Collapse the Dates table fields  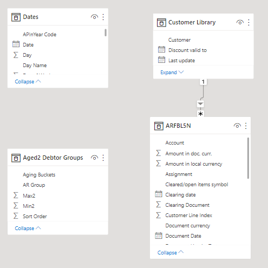point(28,82)
